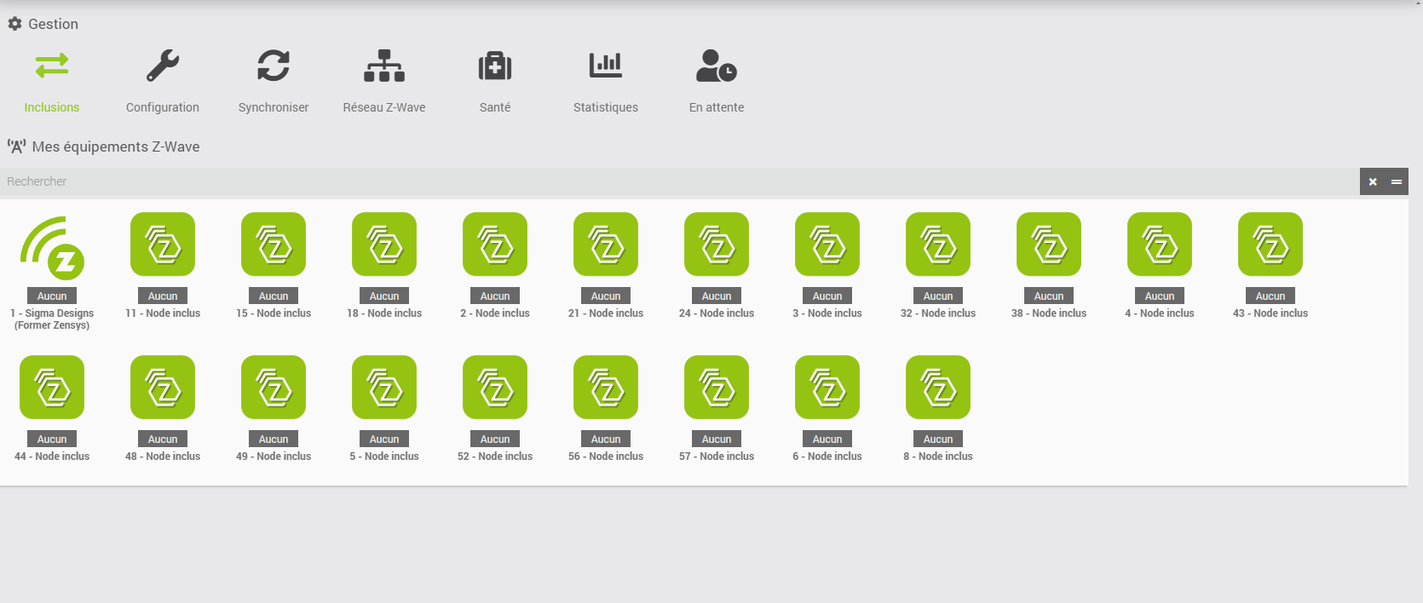Viewport: 1423px width, 603px height.
Task: Open node 24 device icon
Action: point(717,244)
